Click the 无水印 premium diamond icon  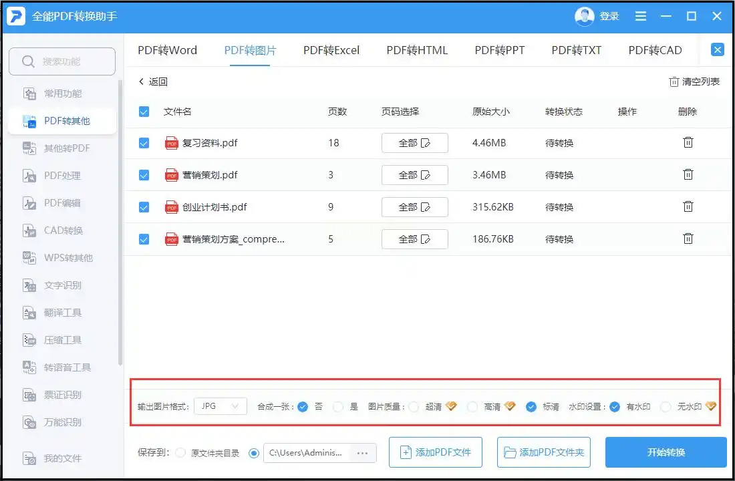coord(711,406)
